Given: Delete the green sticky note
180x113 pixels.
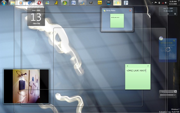Looking at the screenshot, I should pos(148,66).
